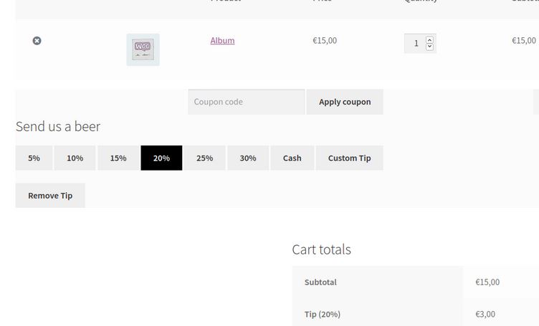Set the tip to 25%
The height and width of the screenshot is (326, 539).
(204, 158)
